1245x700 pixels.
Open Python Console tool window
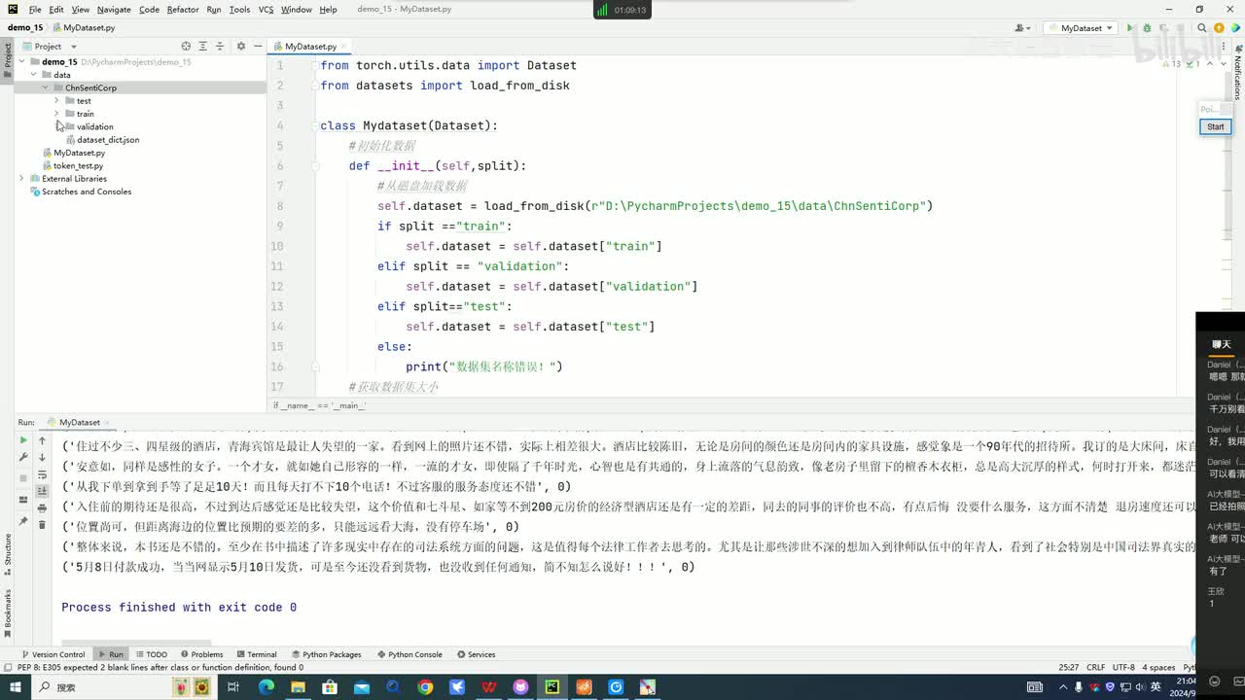pos(409,654)
